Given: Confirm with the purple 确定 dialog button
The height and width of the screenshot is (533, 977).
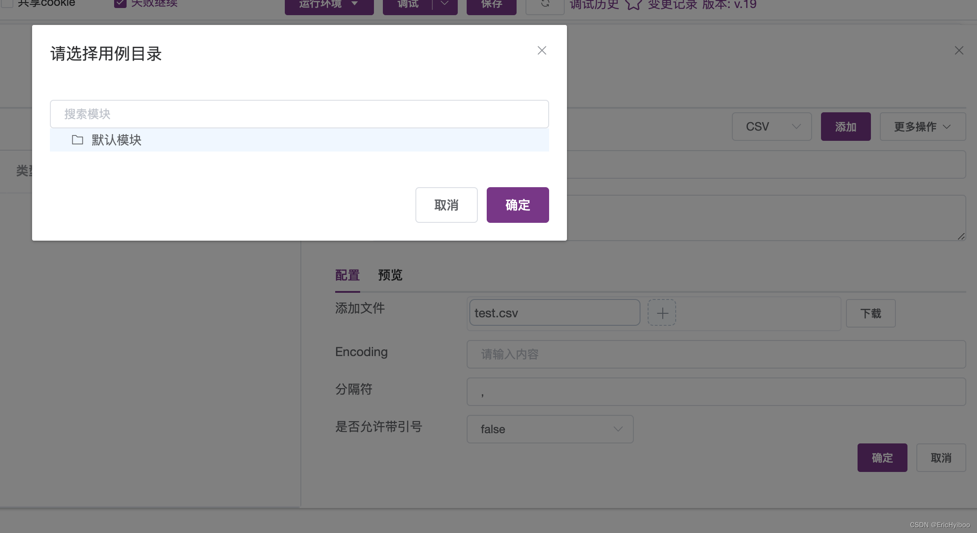Looking at the screenshot, I should (x=517, y=205).
